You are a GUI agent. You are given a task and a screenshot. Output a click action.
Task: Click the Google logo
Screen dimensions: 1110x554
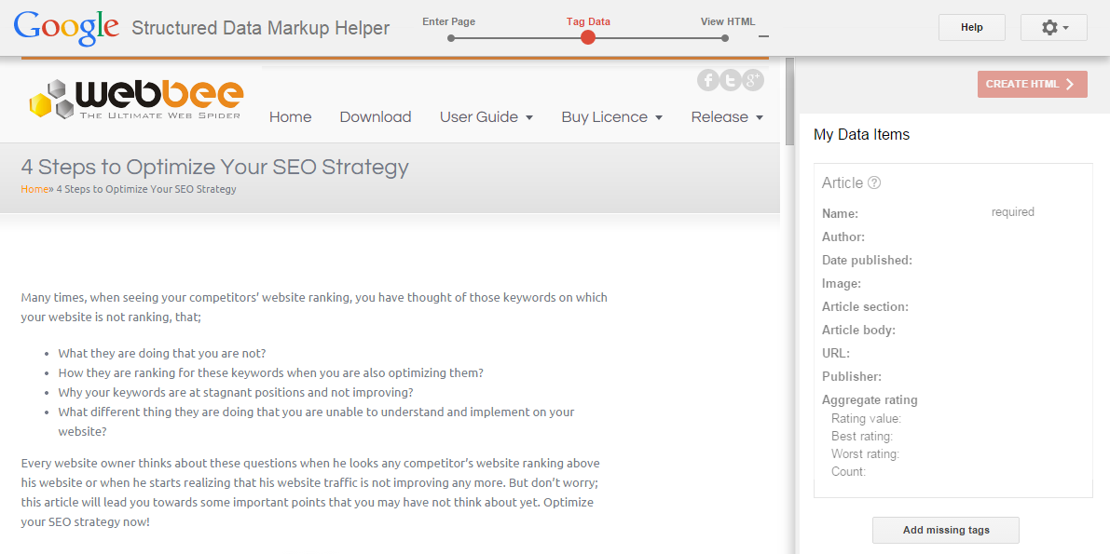[x=66, y=28]
